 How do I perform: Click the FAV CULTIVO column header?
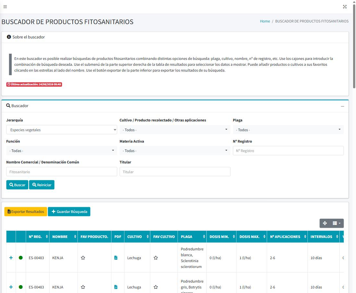point(164,237)
